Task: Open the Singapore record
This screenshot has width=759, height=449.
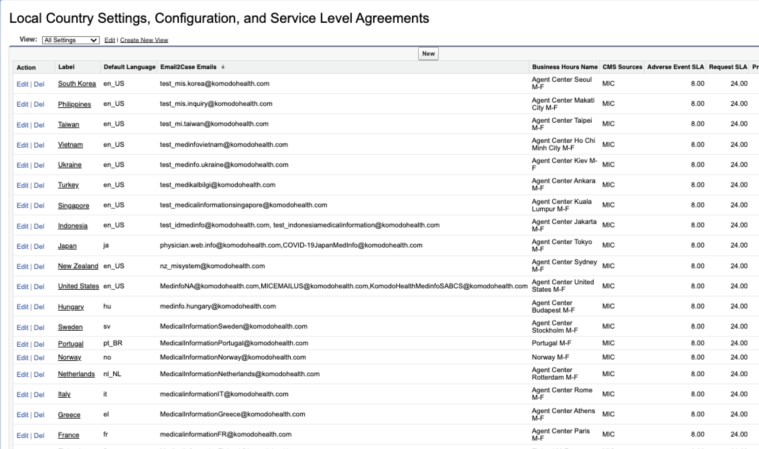Action: [74, 205]
